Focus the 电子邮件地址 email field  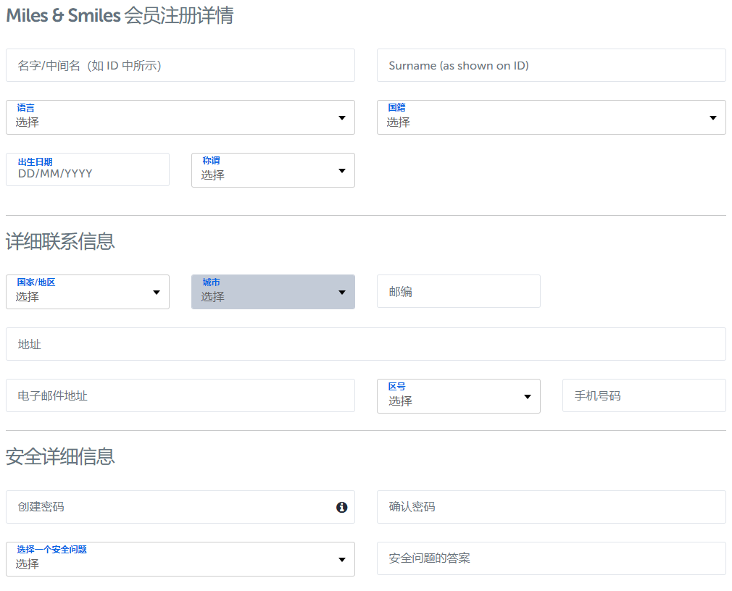180,395
